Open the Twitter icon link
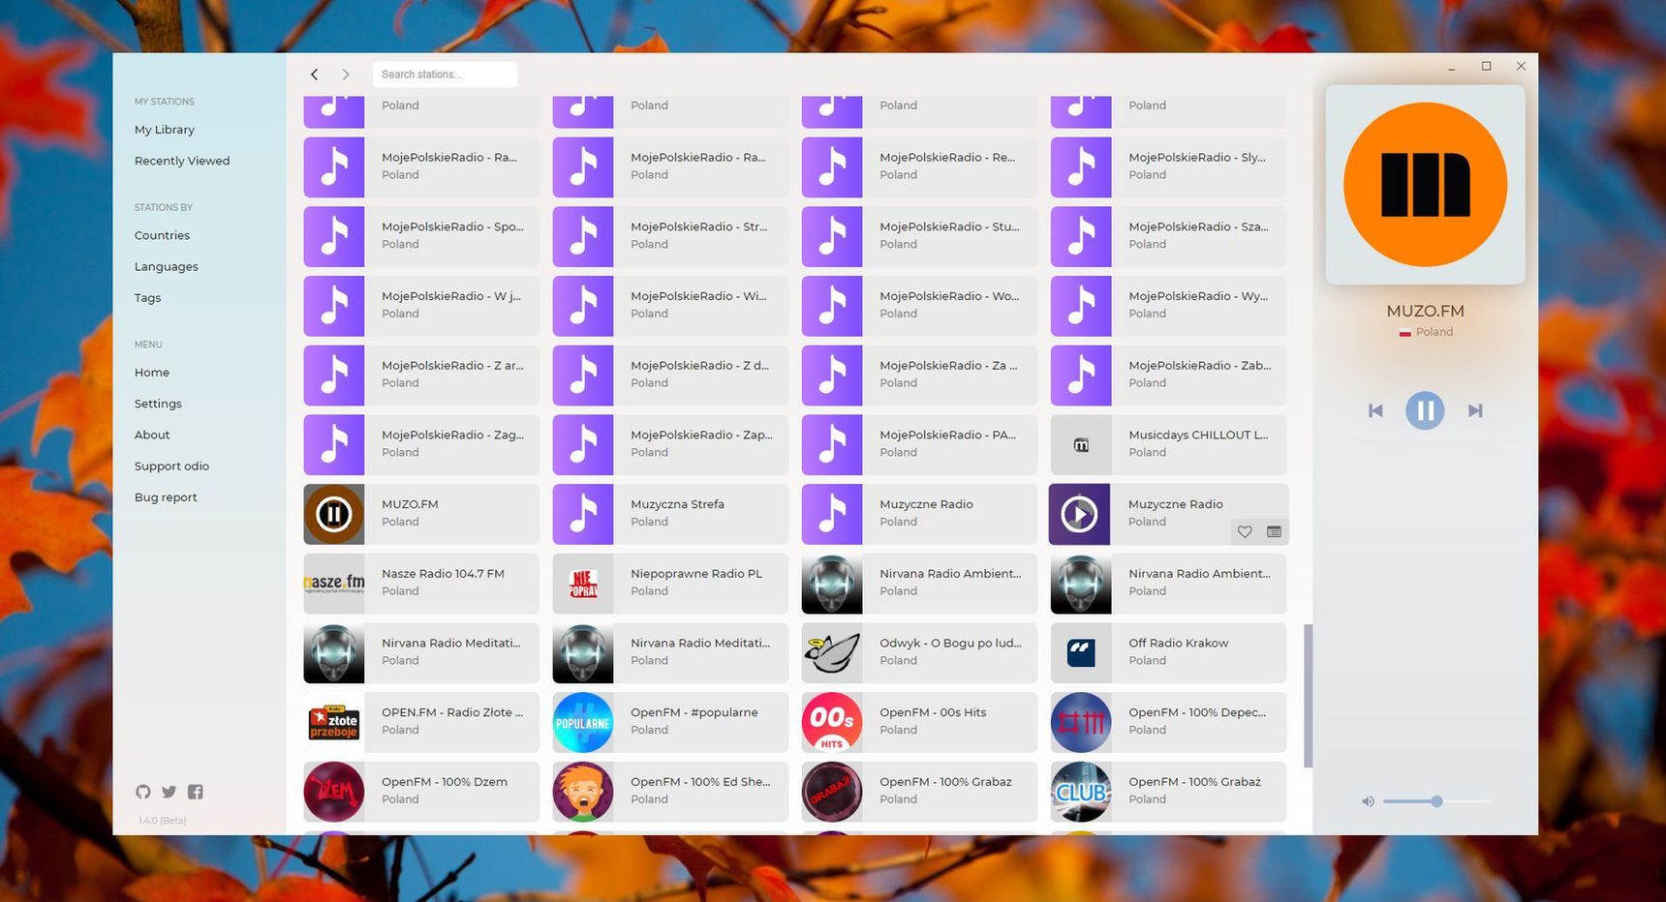Screen dimensions: 1666x902 click(170, 792)
